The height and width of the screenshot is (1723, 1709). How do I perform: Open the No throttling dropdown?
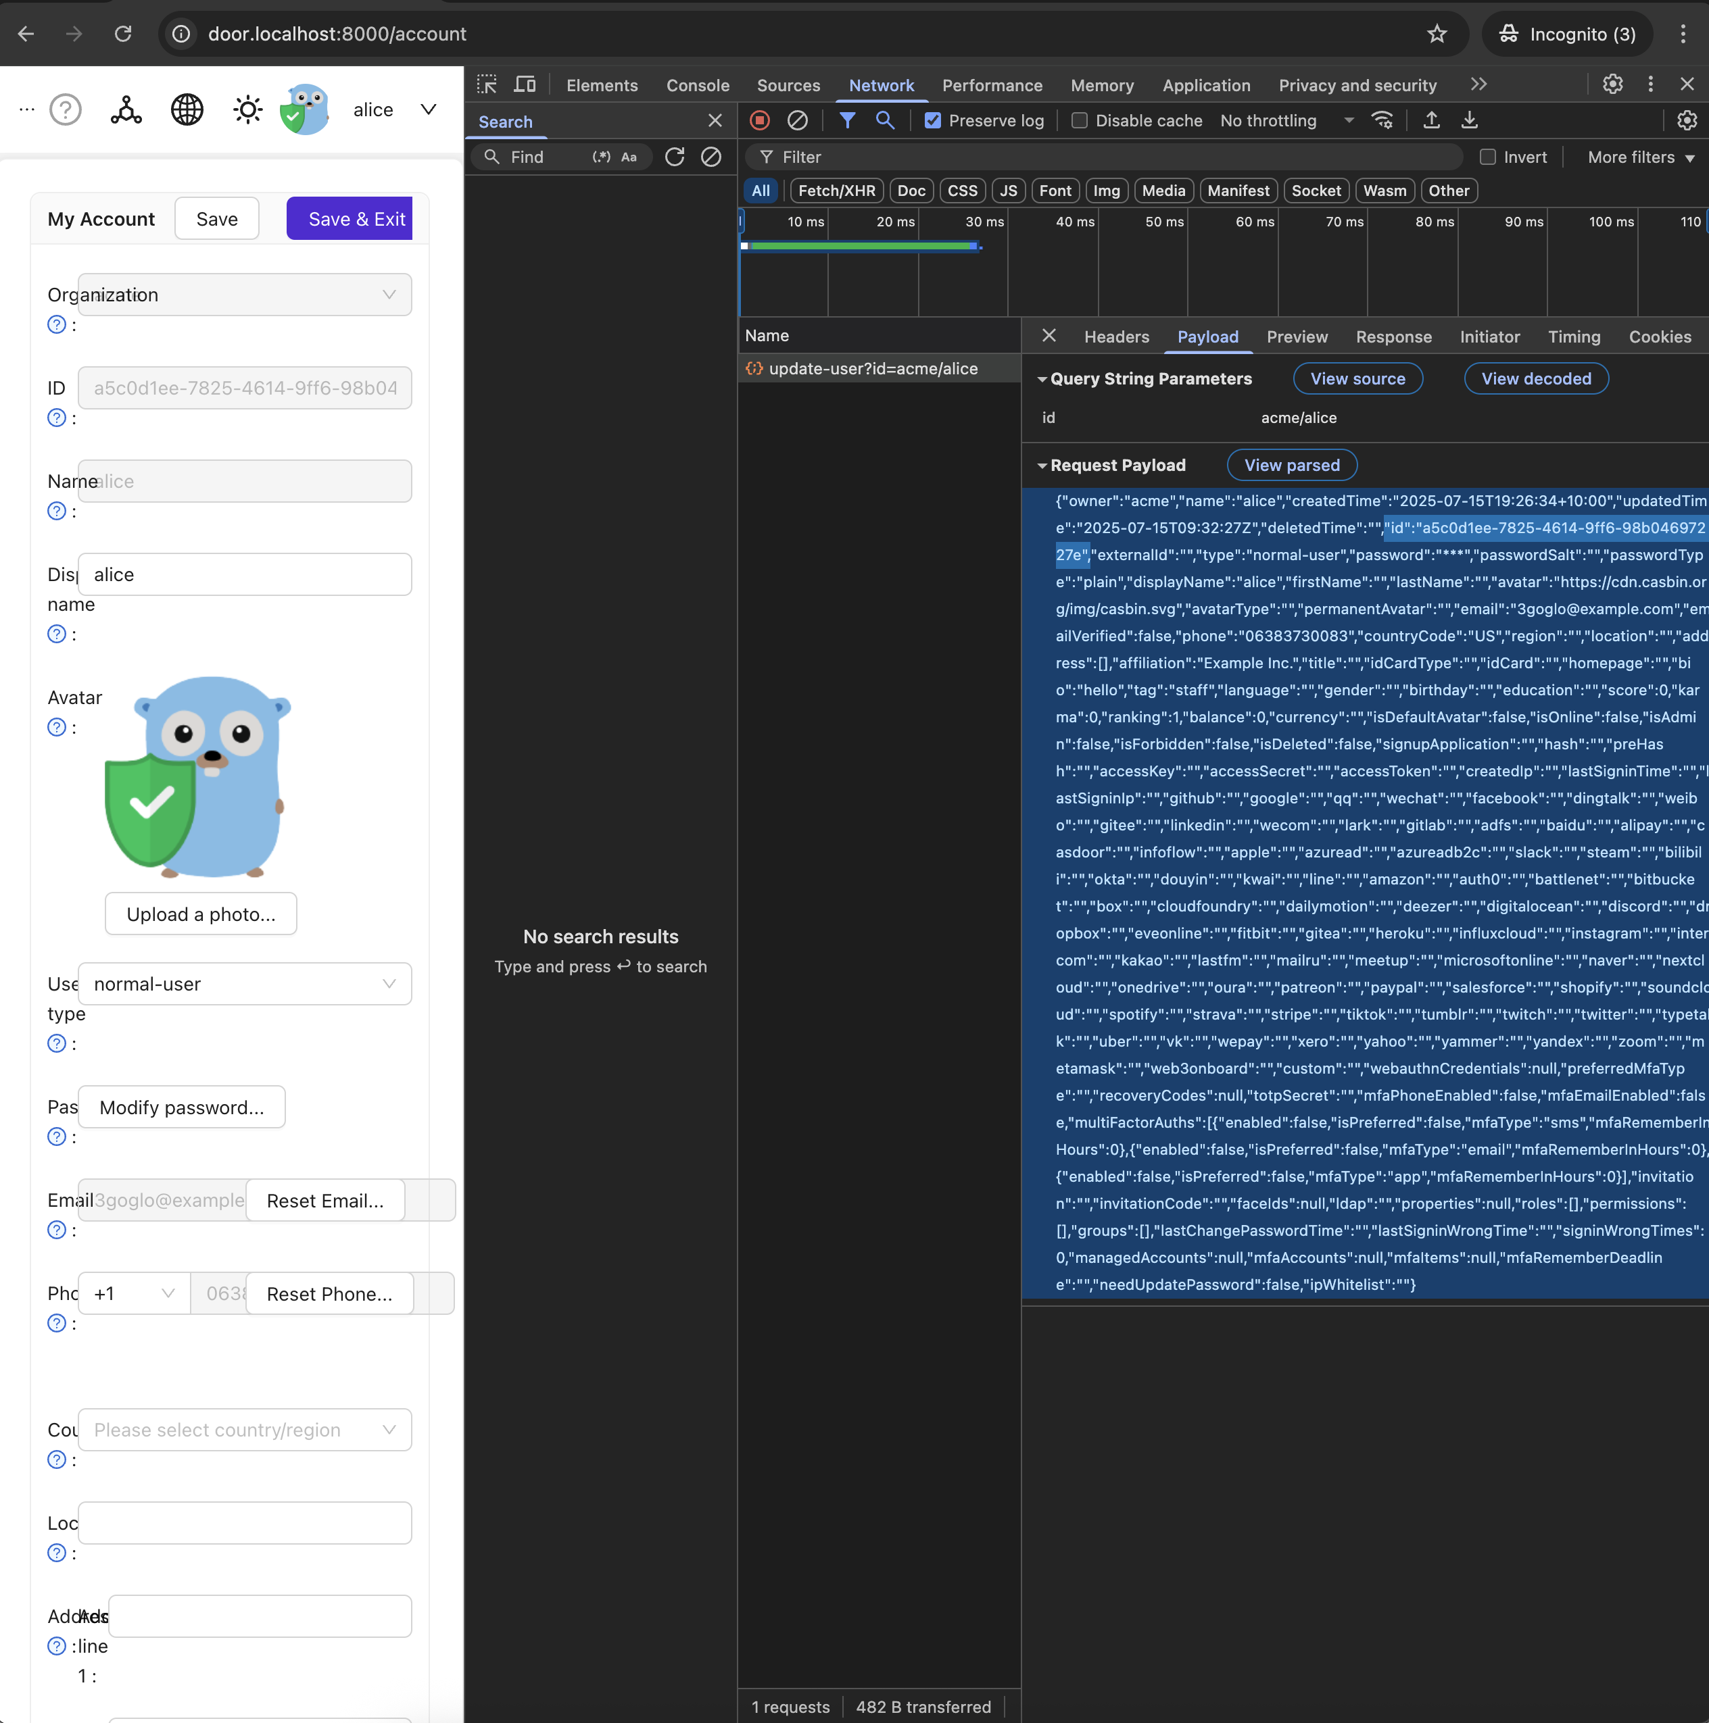1286,120
